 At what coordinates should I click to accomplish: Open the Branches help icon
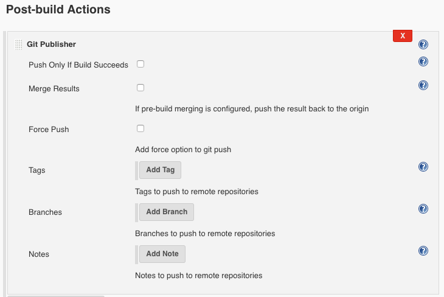[x=423, y=209]
